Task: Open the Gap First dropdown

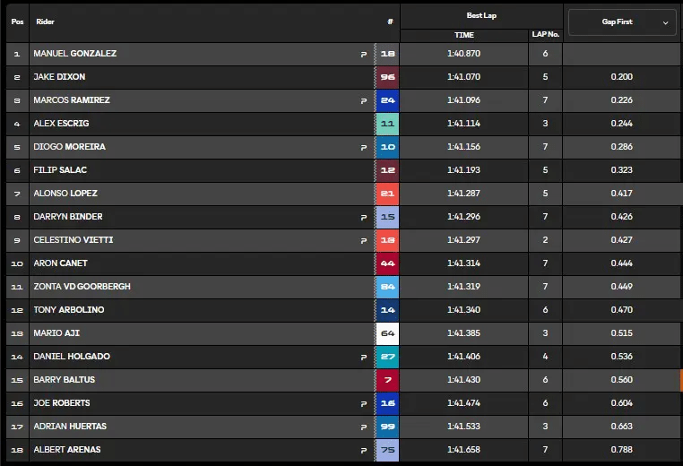Action: [622, 22]
